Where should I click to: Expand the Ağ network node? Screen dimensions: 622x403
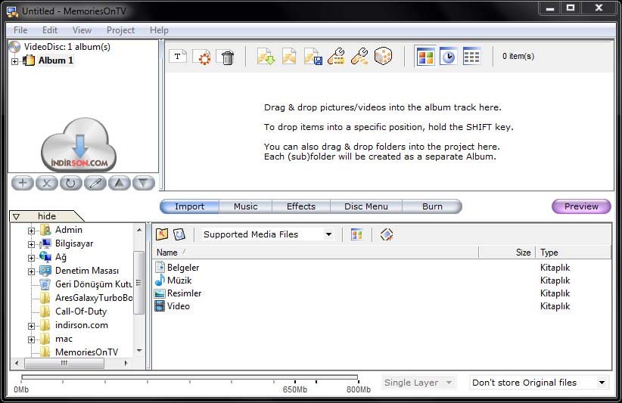[31, 258]
